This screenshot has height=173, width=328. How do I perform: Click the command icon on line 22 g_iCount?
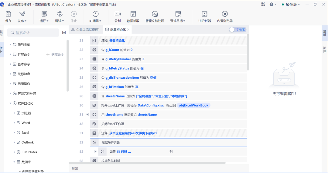coord(94,50)
